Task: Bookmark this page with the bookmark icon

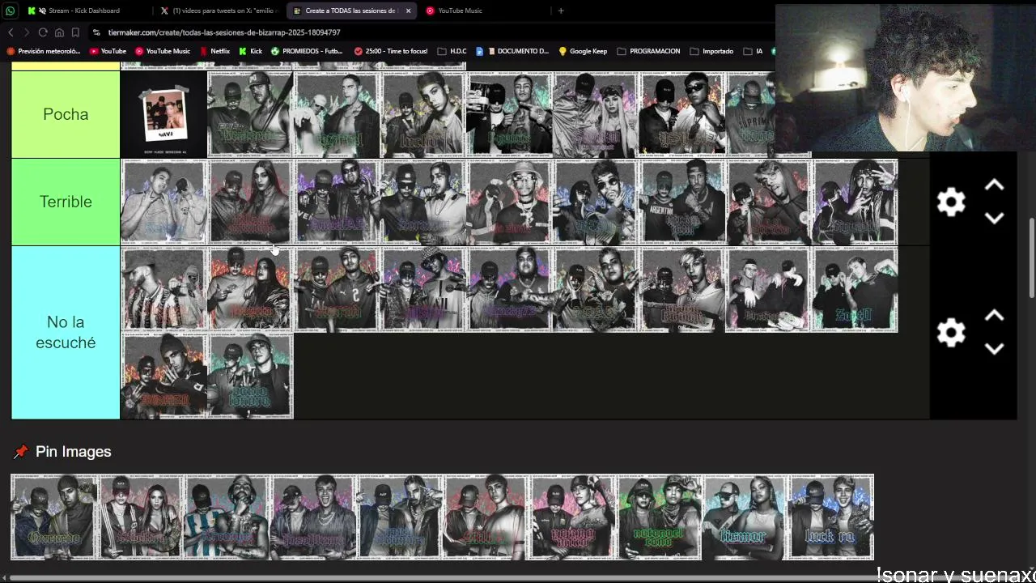Action: [x=75, y=32]
